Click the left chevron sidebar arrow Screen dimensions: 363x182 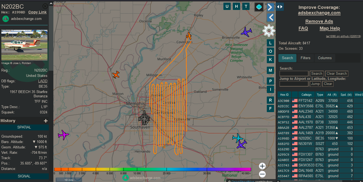pos(271,17)
